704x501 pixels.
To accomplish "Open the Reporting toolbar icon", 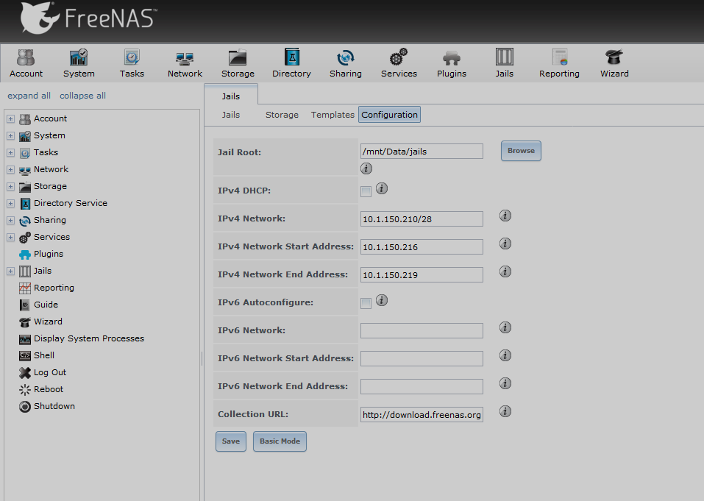I will pyautogui.click(x=559, y=63).
